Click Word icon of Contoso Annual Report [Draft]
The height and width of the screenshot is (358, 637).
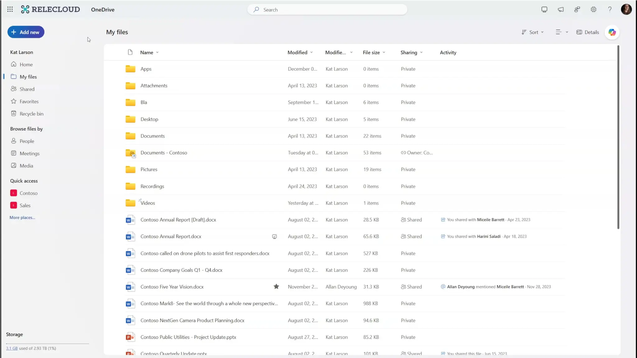click(x=130, y=220)
